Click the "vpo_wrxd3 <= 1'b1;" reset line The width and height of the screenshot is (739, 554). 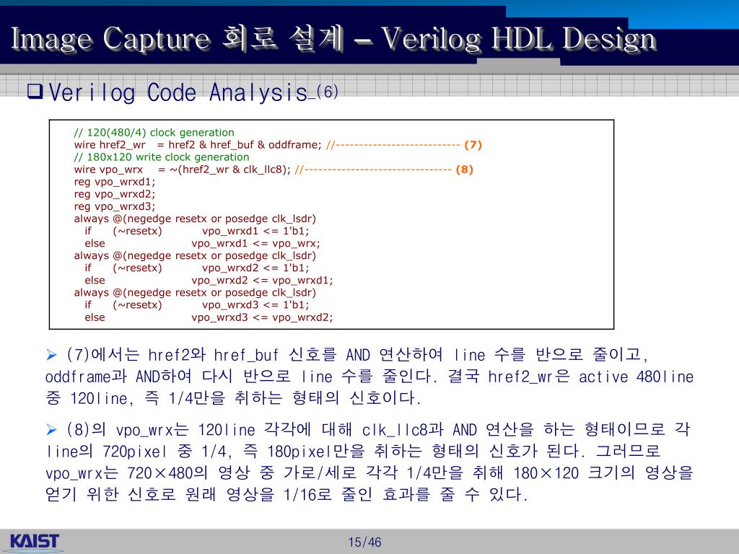256,304
